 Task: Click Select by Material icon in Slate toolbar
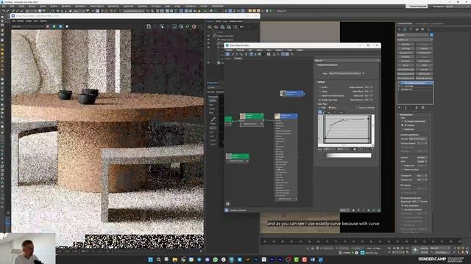[292, 54]
